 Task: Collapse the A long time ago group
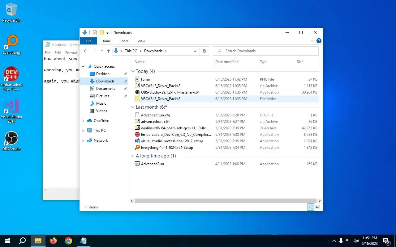tap(133, 156)
